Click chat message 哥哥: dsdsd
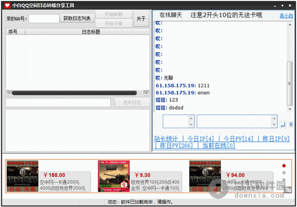Image resolution: width=297 pixels, height=207 pixels. tap(169, 108)
